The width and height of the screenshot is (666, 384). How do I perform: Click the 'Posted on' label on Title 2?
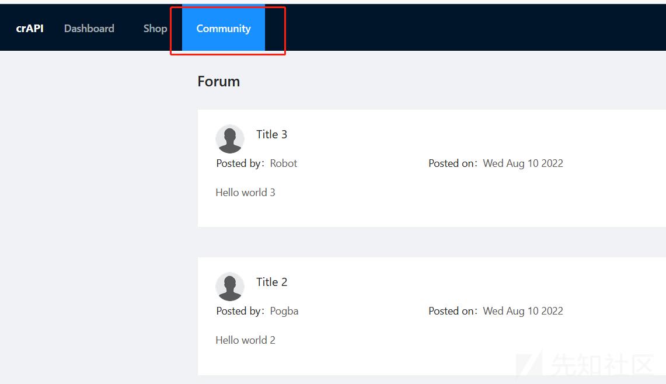(452, 311)
